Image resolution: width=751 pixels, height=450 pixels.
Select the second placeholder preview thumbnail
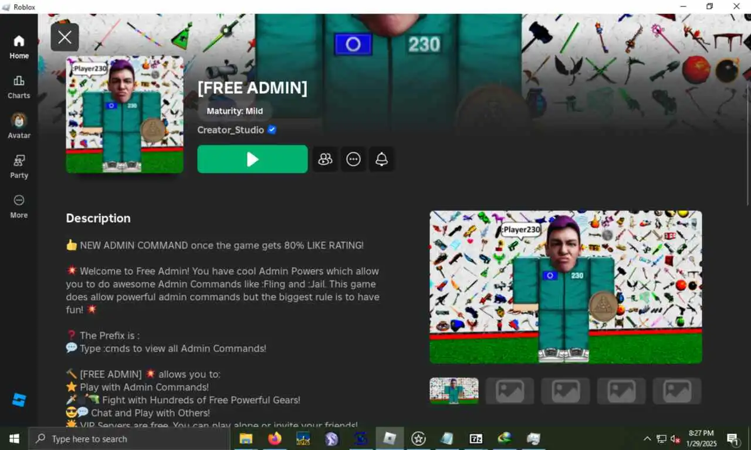pos(510,391)
